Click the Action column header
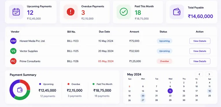 tap(200, 32)
